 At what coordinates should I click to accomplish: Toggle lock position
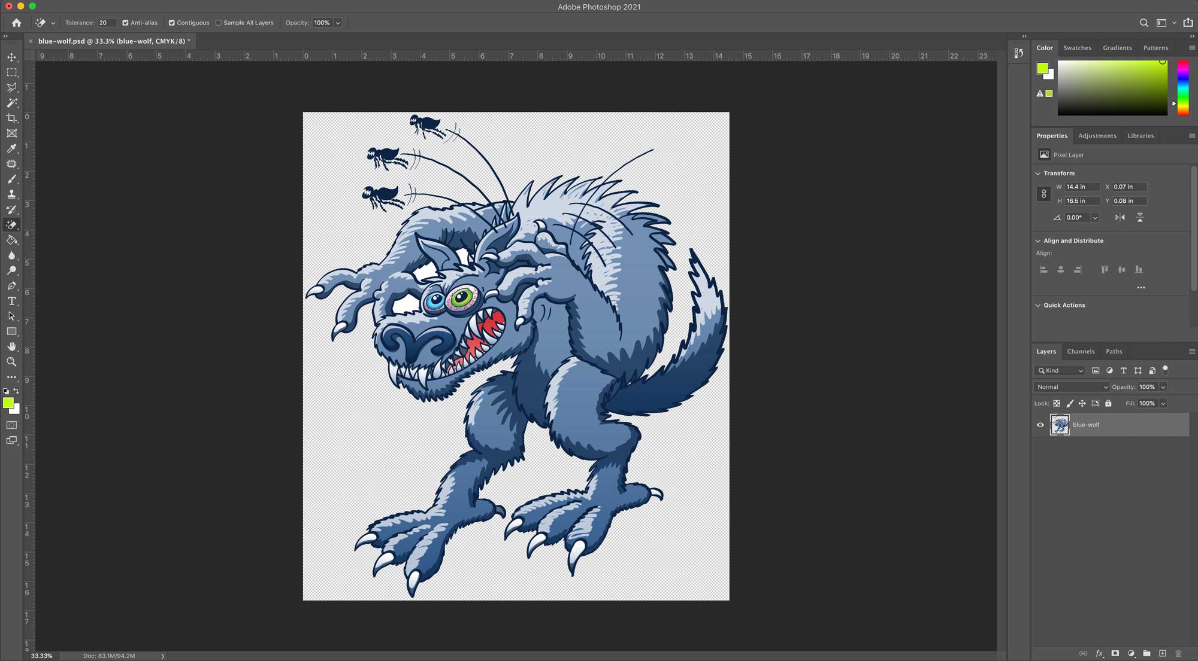click(1082, 404)
